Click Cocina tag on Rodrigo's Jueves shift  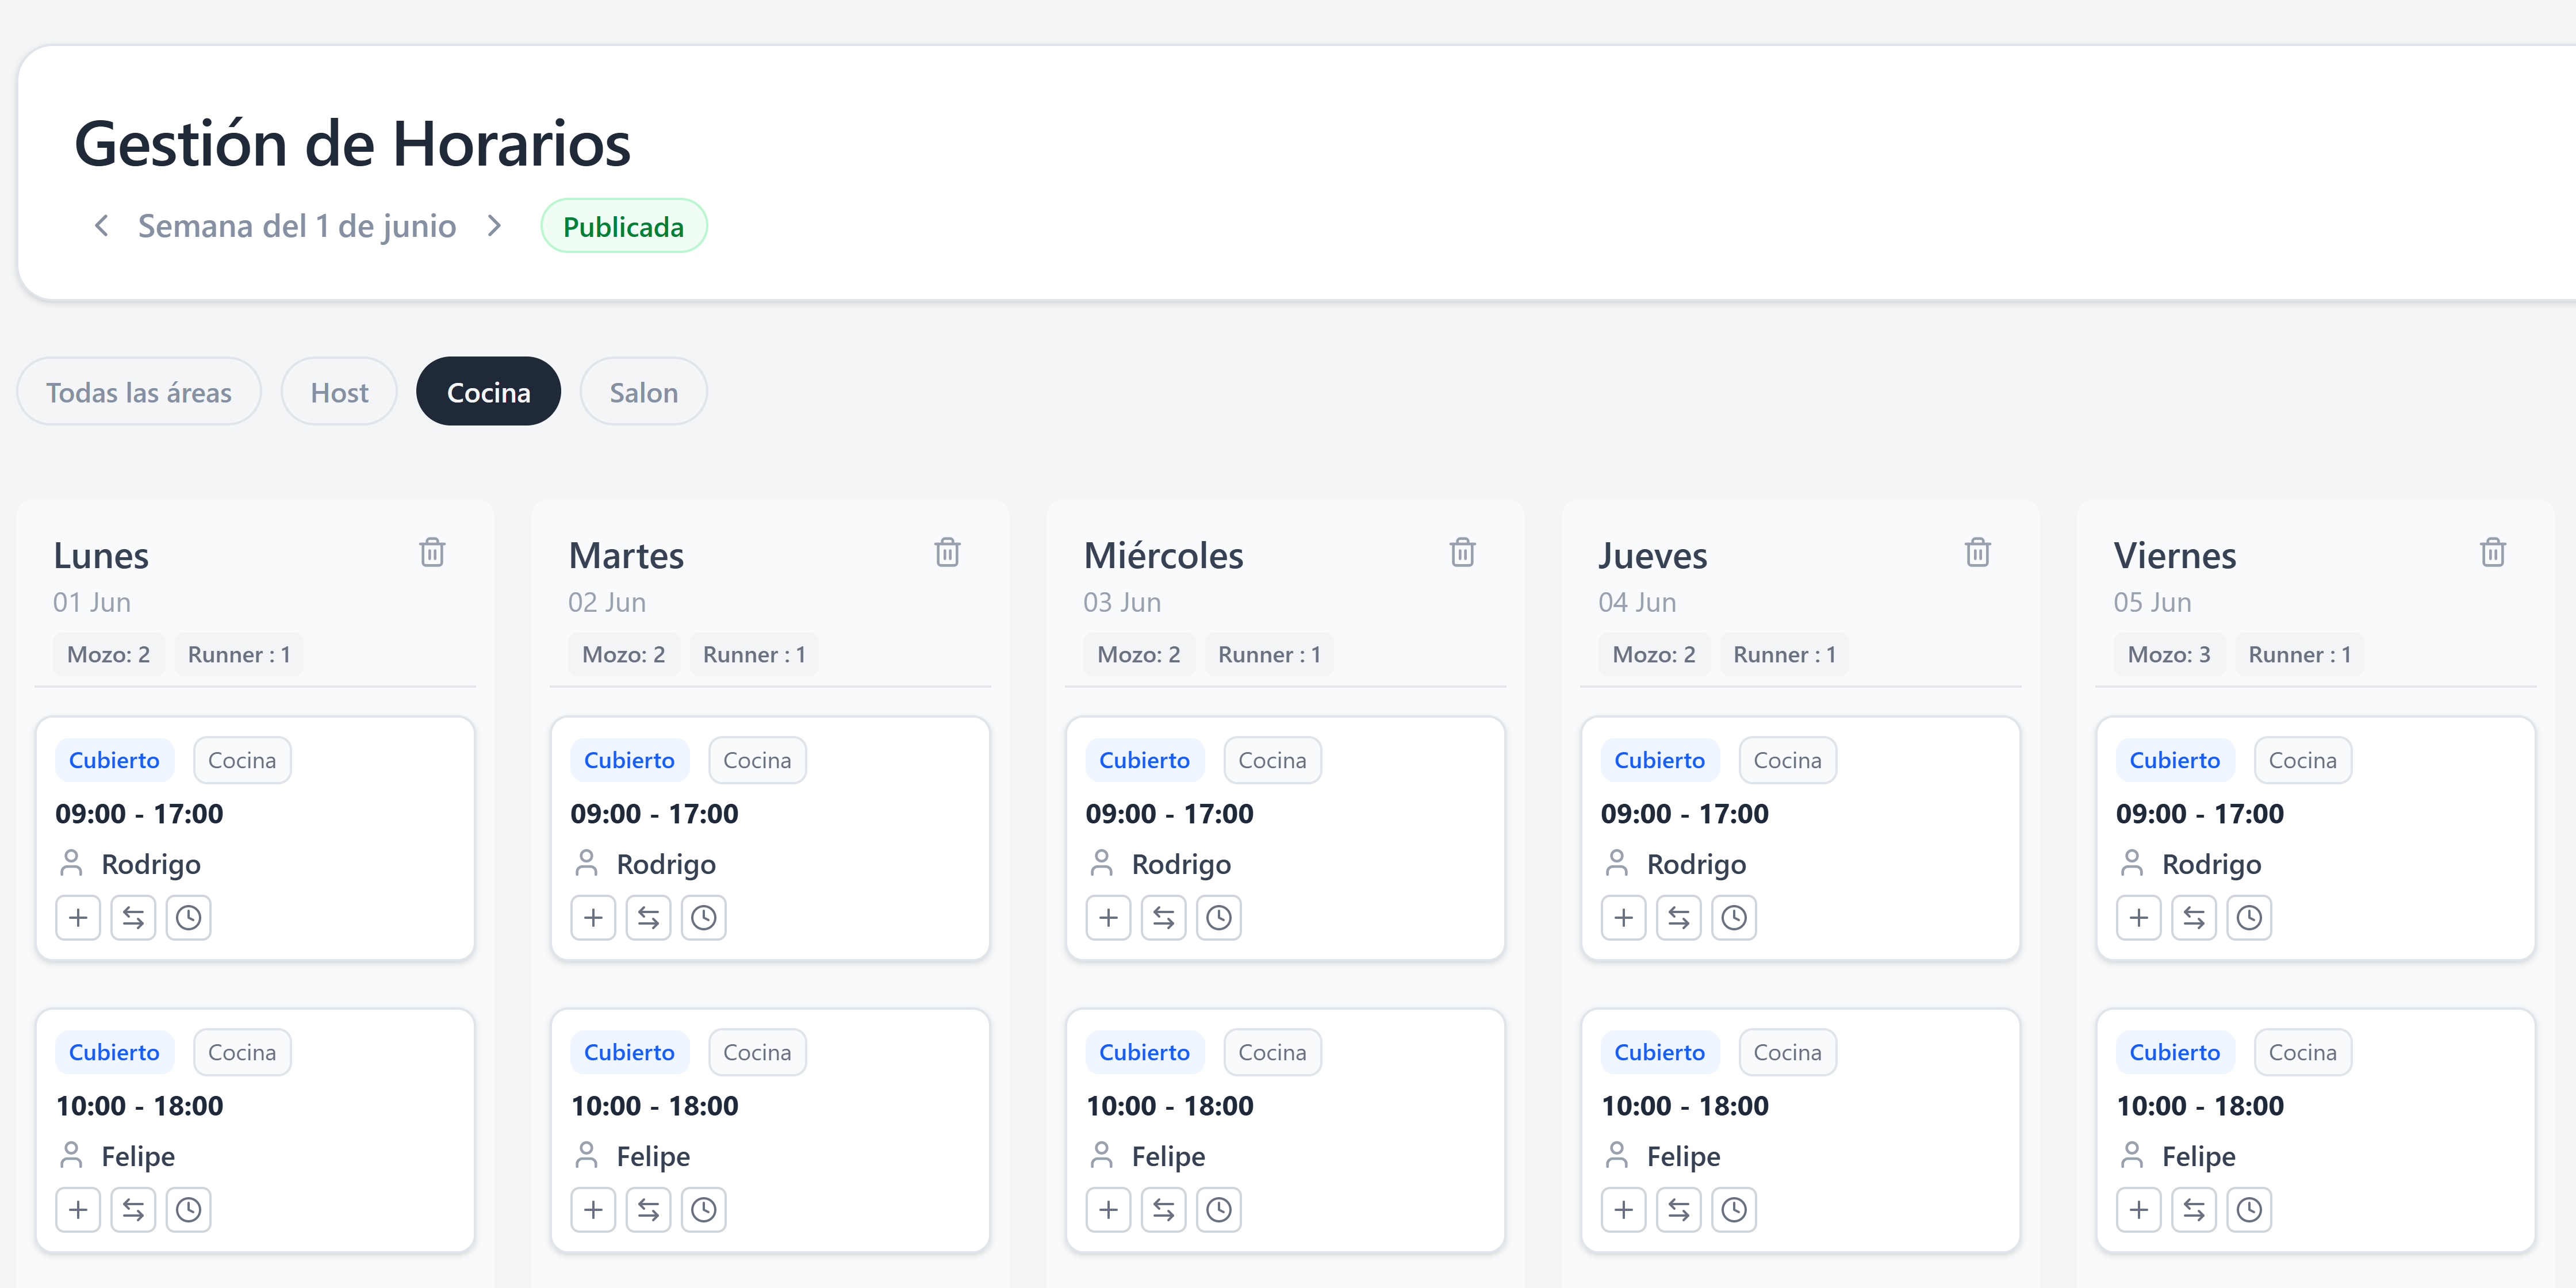1787,760
